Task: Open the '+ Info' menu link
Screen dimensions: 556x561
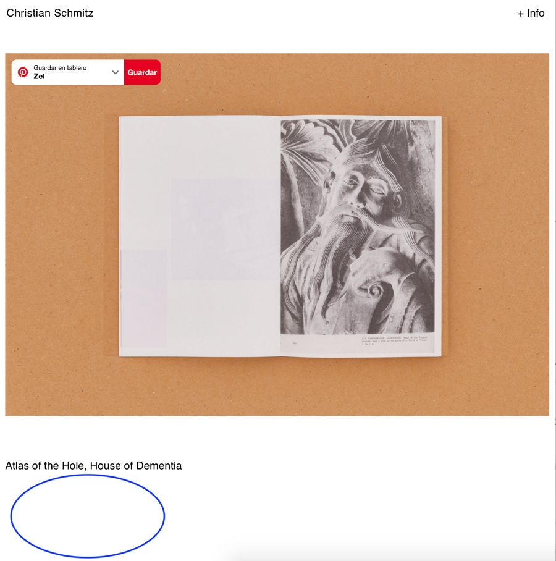Action: click(531, 13)
